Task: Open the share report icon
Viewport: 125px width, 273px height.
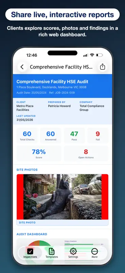Action: [103, 67]
